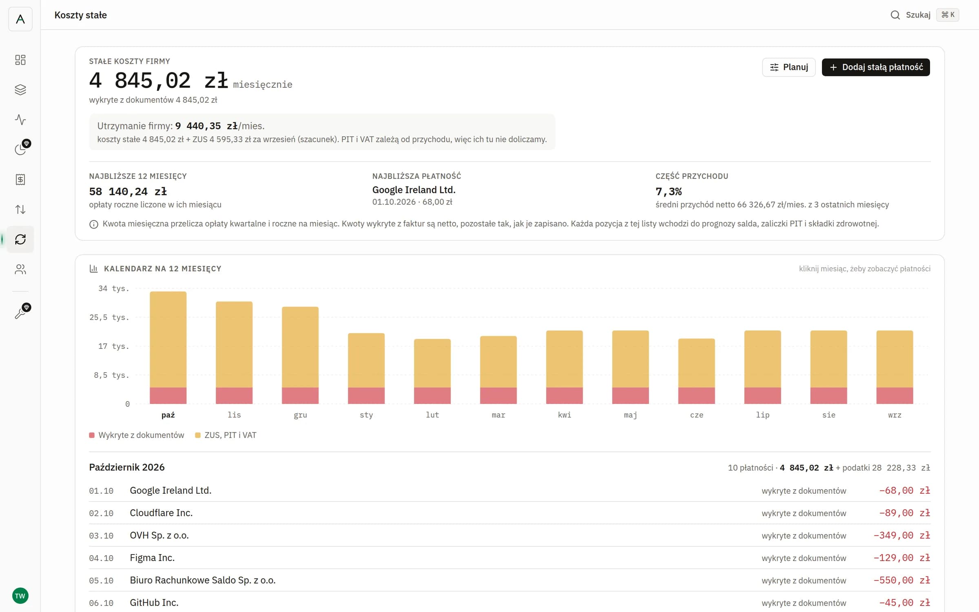Click the yellow ZUS, PIT i VAT legend swatch

pos(198,435)
